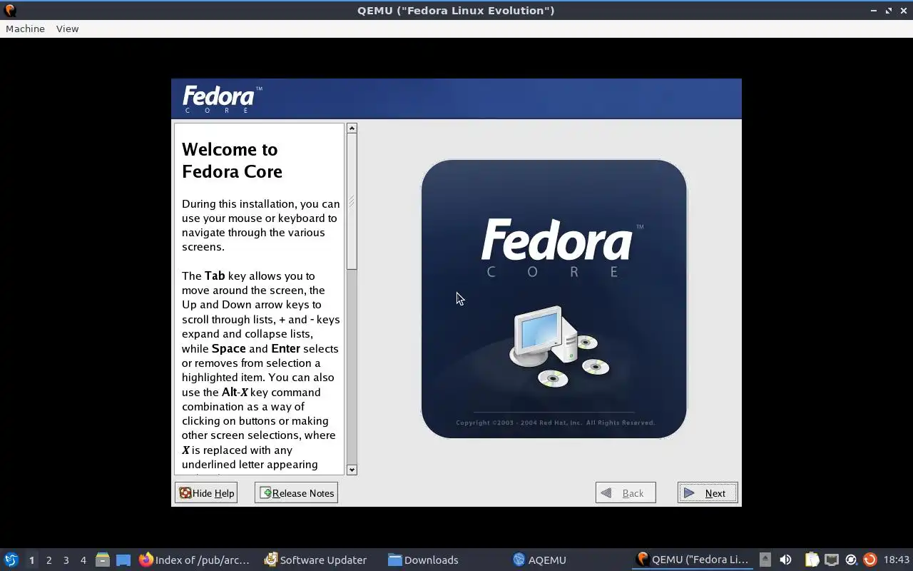Switch to workspace 2

pos(49,560)
